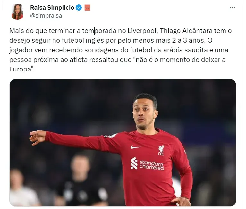Click the LFC crest on the jersey

[161, 150]
